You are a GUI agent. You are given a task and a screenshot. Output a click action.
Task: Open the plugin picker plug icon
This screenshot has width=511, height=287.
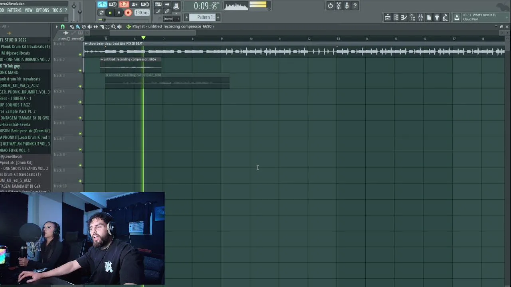tap(437, 17)
